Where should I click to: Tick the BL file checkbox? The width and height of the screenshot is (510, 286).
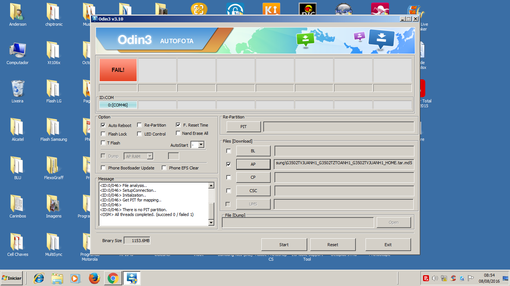pyautogui.click(x=228, y=151)
